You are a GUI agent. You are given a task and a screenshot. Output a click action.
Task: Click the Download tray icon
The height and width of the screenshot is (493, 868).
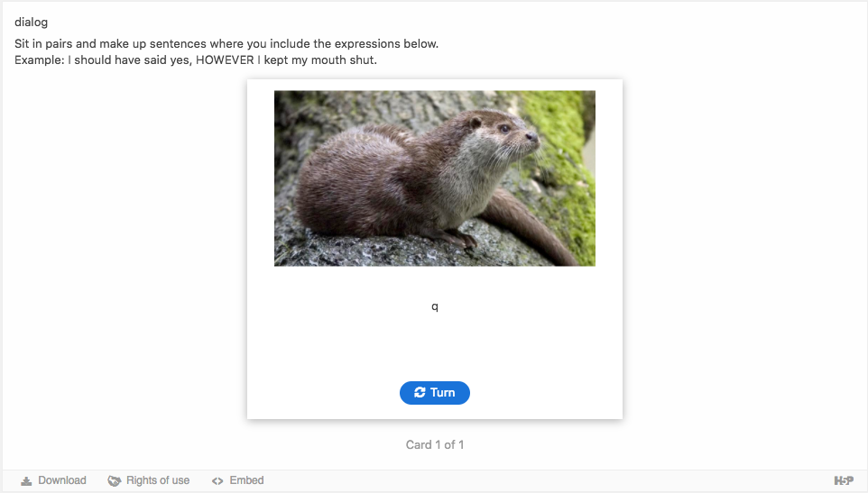pos(26,481)
